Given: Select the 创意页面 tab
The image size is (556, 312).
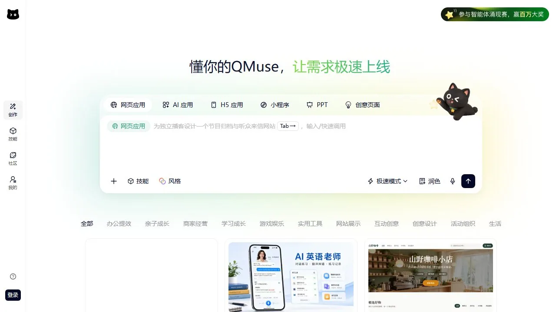Looking at the screenshot, I should (x=362, y=105).
